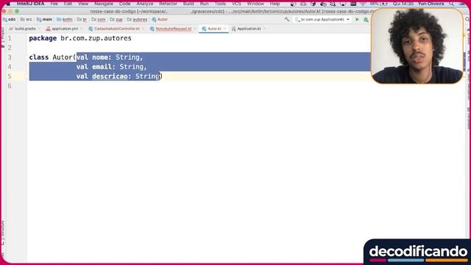Click the Build project hammer icon

[x=287, y=20]
